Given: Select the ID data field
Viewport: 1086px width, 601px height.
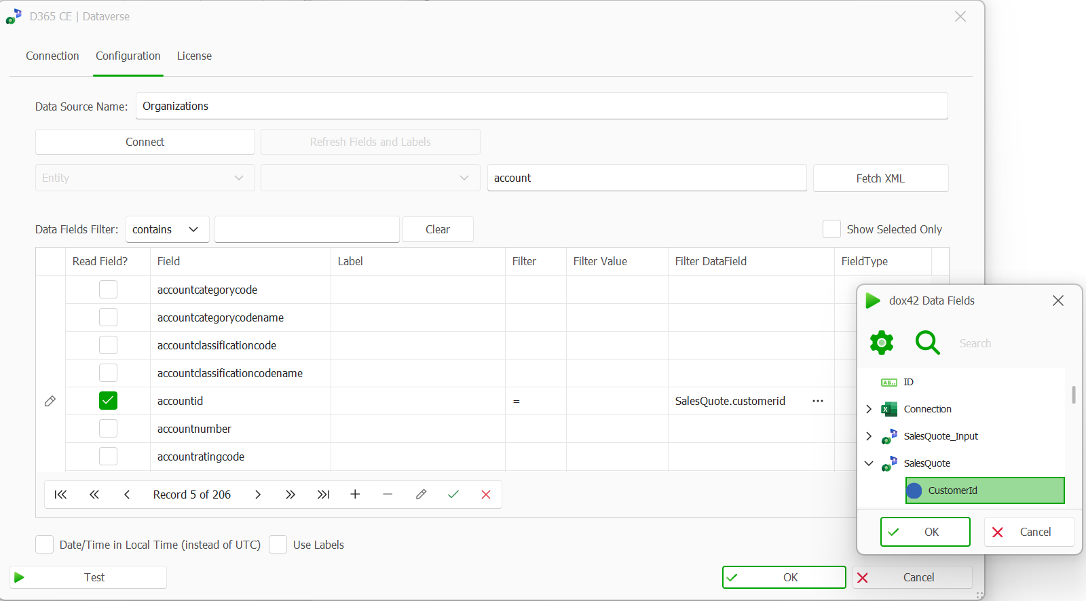Looking at the screenshot, I should (x=908, y=382).
